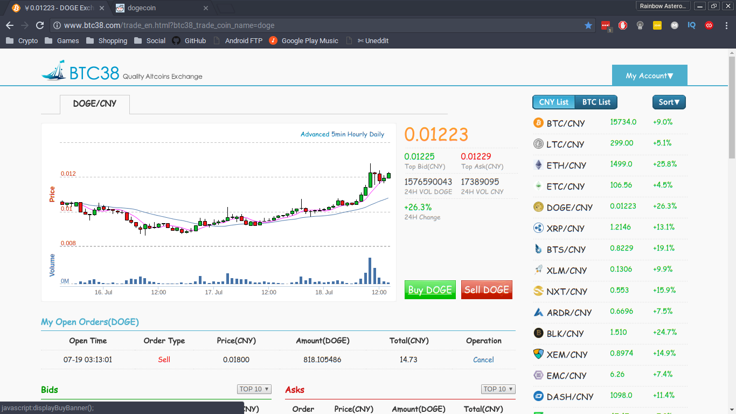
Task: Select the CNY List toggle
Action: [554, 102]
